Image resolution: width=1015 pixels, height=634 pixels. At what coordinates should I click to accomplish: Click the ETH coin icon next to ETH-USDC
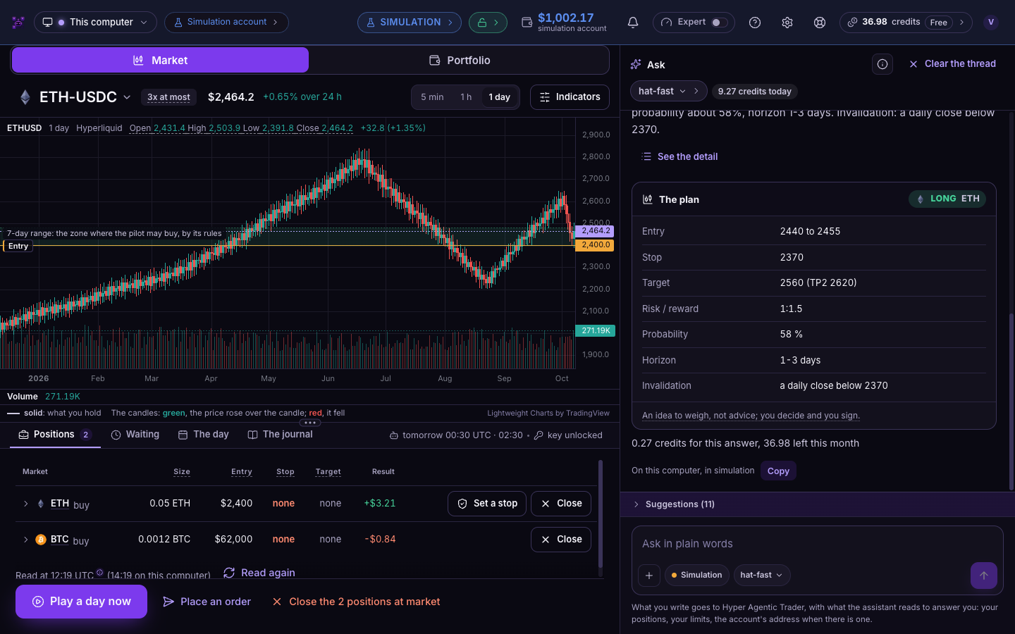pyautogui.click(x=25, y=97)
